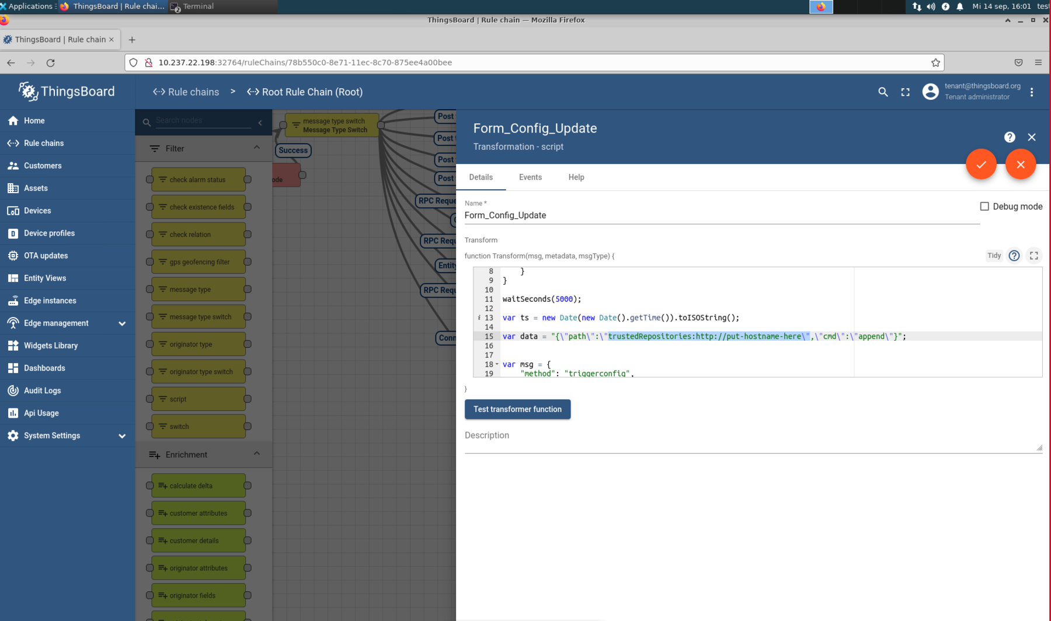Expand the Edge management menu
The image size is (1051, 621).
point(122,323)
